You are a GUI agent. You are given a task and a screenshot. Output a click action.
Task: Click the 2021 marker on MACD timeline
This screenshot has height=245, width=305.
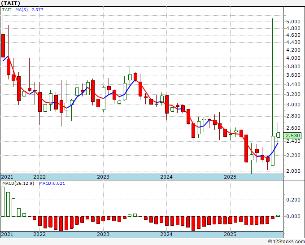(x=7, y=234)
